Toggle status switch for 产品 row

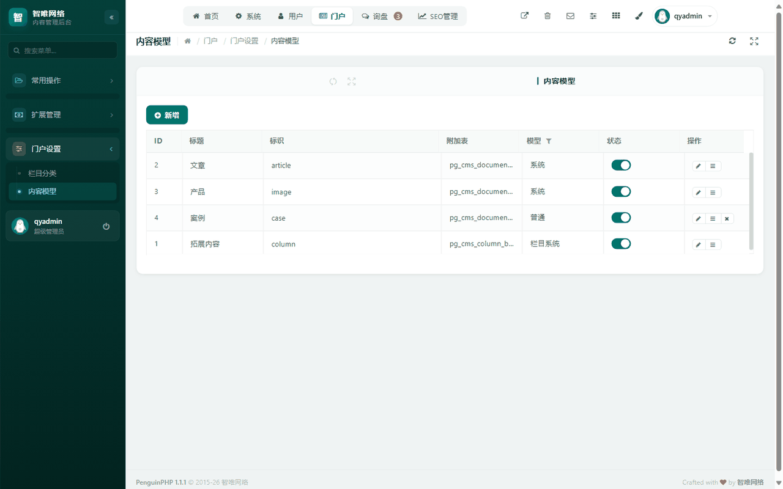621,191
